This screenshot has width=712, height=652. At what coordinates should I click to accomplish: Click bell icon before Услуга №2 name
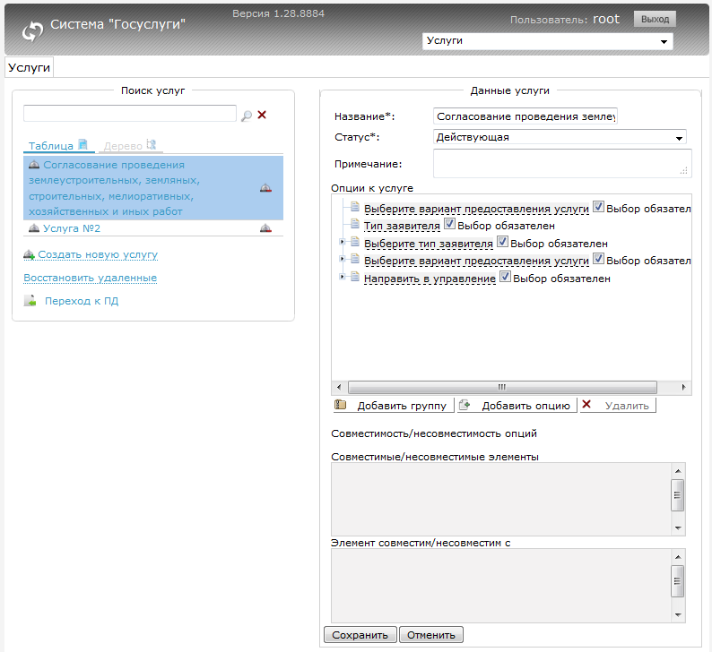[x=34, y=227]
